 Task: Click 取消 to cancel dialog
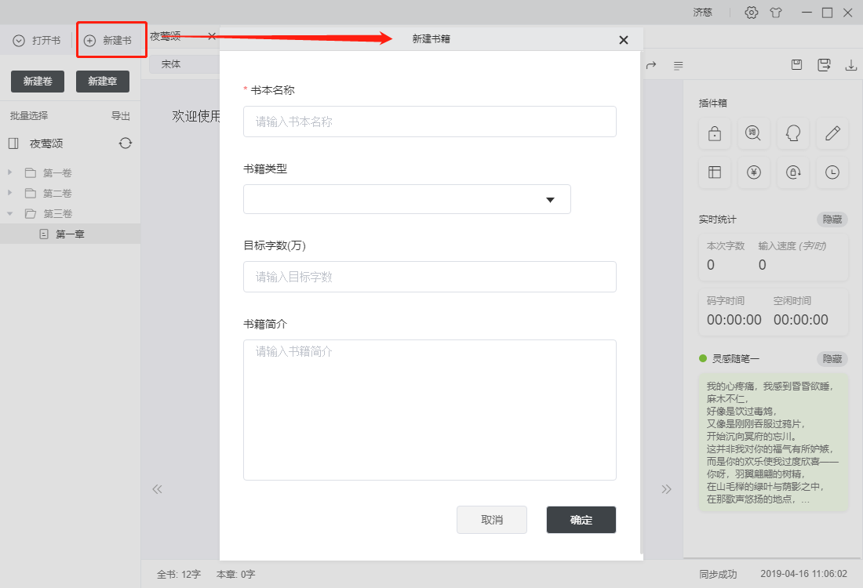[x=492, y=520]
